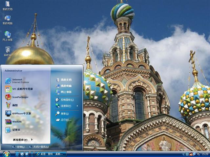Expand quick launch overflow arrow

coord(32,154)
